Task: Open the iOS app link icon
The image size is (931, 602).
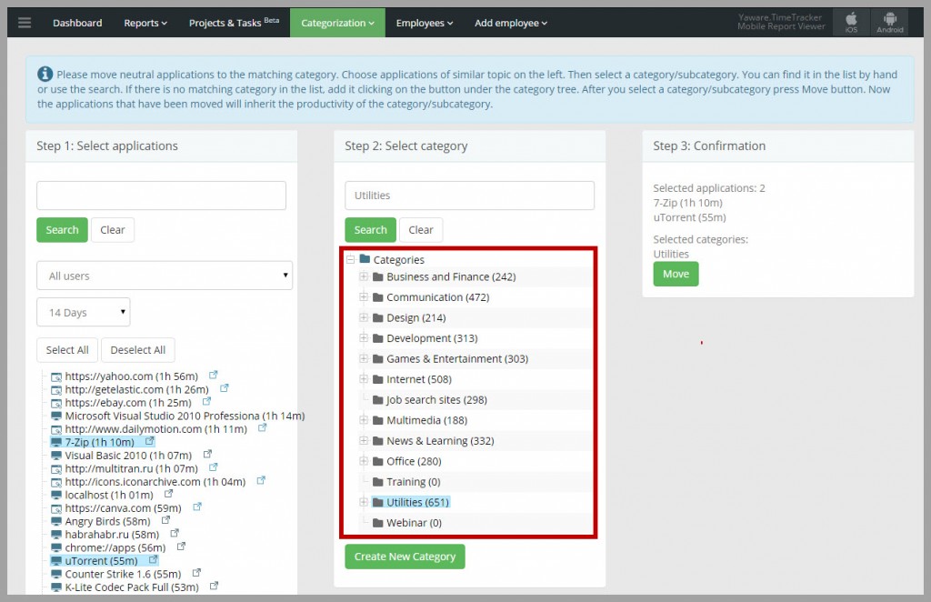Action: point(851,23)
